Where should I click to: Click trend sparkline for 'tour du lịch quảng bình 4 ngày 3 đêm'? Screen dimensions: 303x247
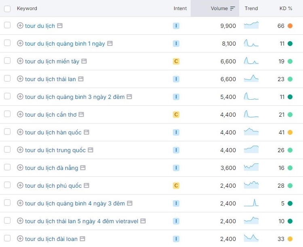(251, 203)
